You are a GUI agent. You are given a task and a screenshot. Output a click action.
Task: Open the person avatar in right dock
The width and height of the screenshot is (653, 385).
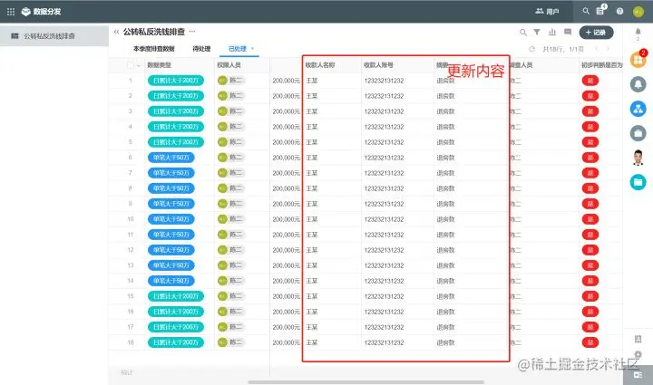638,158
